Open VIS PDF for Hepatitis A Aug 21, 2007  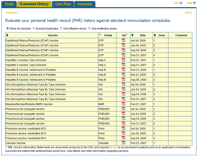tap(123, 65)
